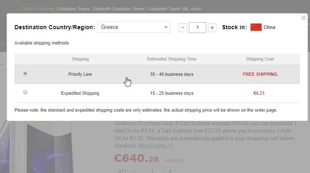This screenshot has height=173, width=310.
Task: Select the Expedited Shipping radio button
Action: pyautogui.click(x=26, y=93)
